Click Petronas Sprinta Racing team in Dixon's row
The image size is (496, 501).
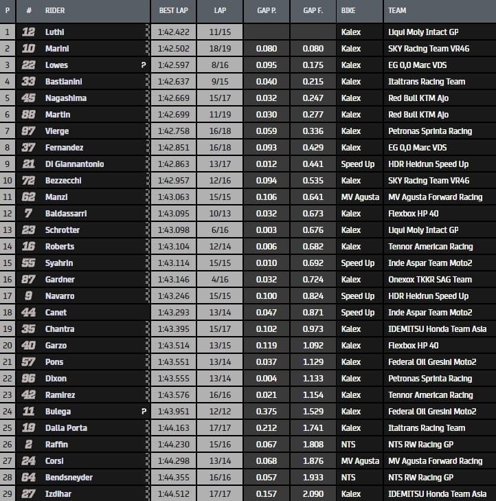click(x=429, y=379)
